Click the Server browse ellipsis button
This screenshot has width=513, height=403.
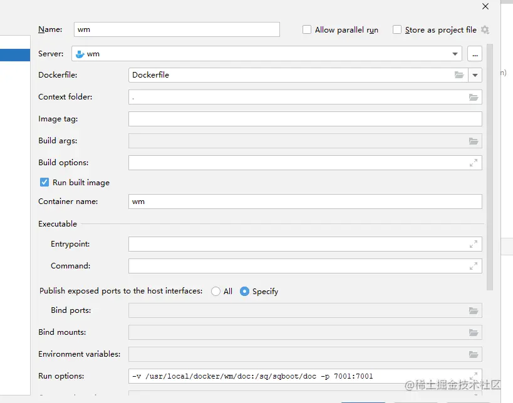(475, 54)
